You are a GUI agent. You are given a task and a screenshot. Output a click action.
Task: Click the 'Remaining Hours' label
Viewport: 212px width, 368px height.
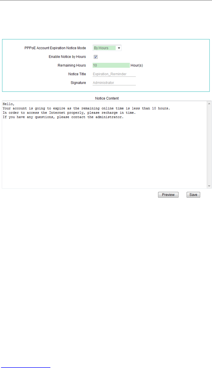(x=72, y=65)
